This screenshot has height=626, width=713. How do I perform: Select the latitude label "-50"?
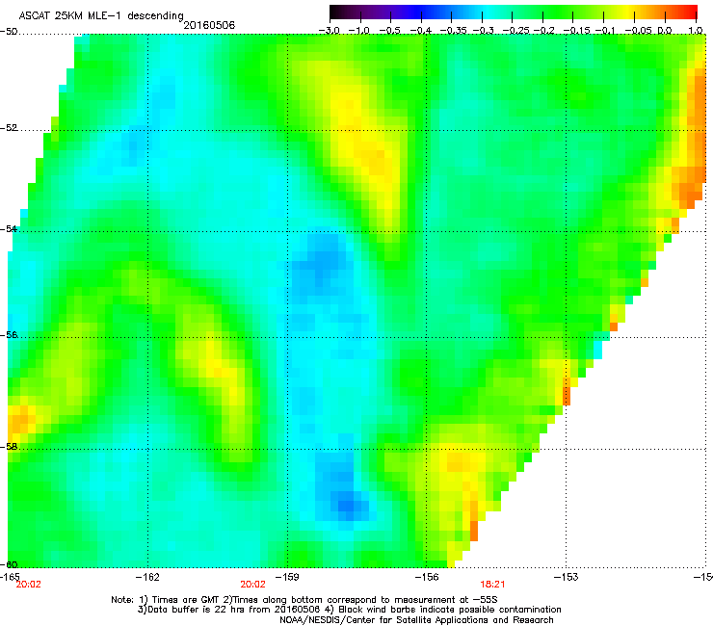tap(9, 32)
